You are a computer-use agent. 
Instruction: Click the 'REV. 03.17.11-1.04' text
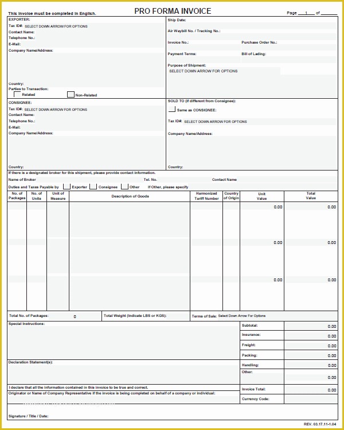pos(320,424)
